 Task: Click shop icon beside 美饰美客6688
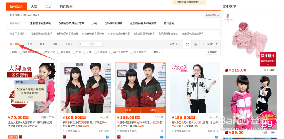[173, 131]
